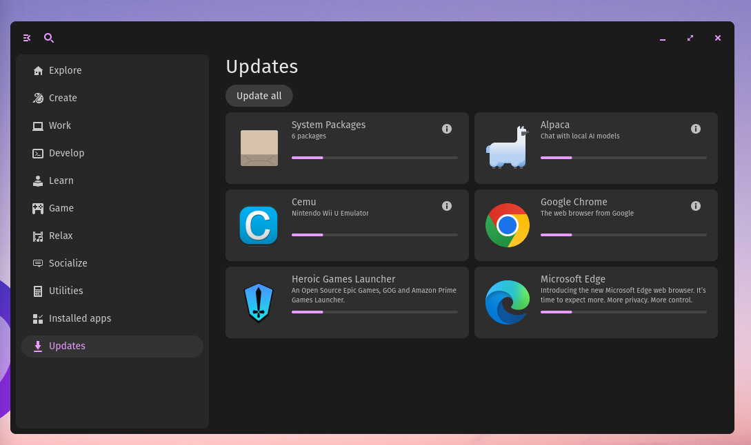Click the Relax film icon

pyautogui.click(x=38, y=236)
